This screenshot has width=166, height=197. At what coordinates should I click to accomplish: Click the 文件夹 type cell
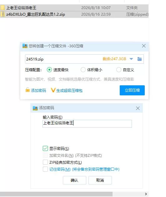132,8
